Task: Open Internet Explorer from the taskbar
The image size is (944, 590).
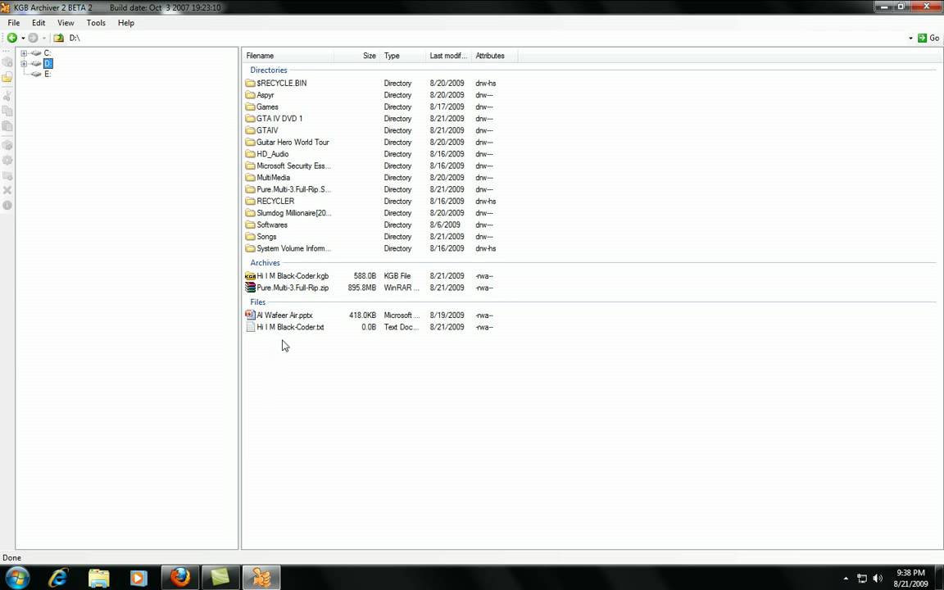Action: (58, 578)
